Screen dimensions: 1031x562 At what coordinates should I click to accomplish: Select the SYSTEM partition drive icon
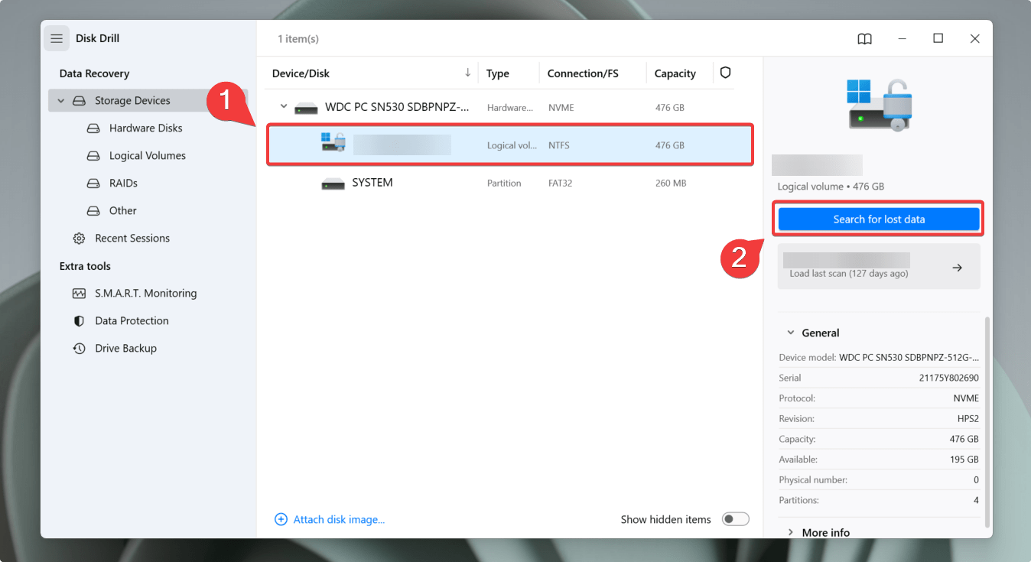333,184
